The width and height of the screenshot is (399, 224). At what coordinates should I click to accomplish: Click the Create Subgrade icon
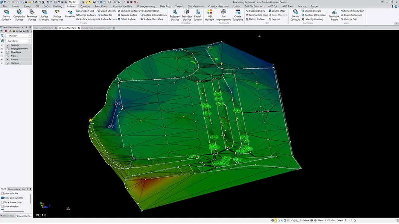(x=238, y=12)
